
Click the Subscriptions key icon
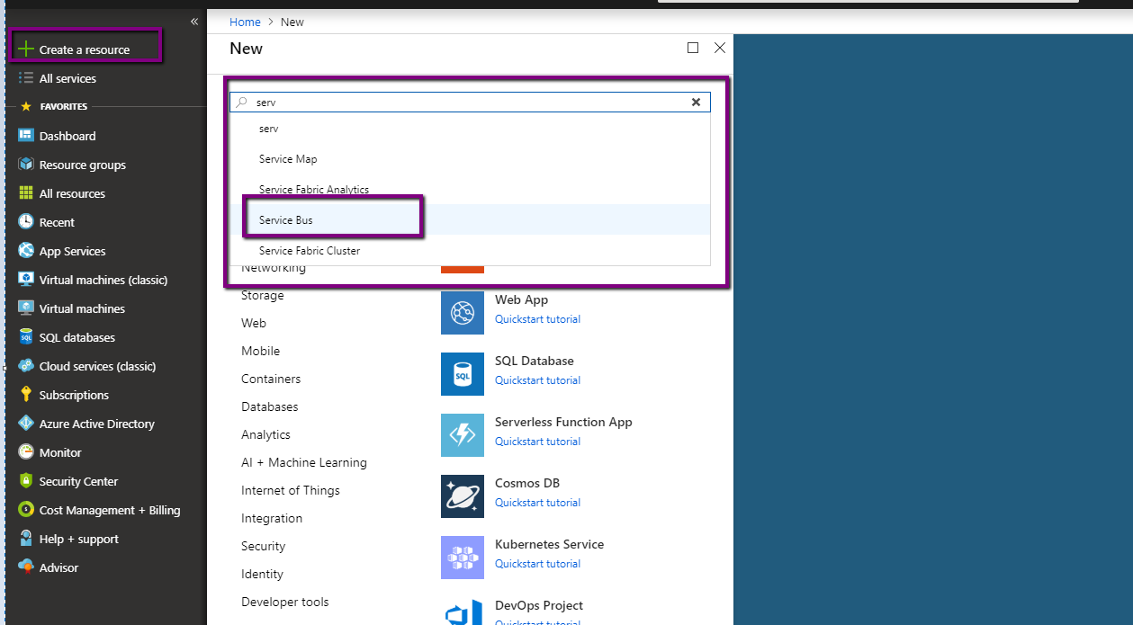pyautogui.click(x=26, y=395)
